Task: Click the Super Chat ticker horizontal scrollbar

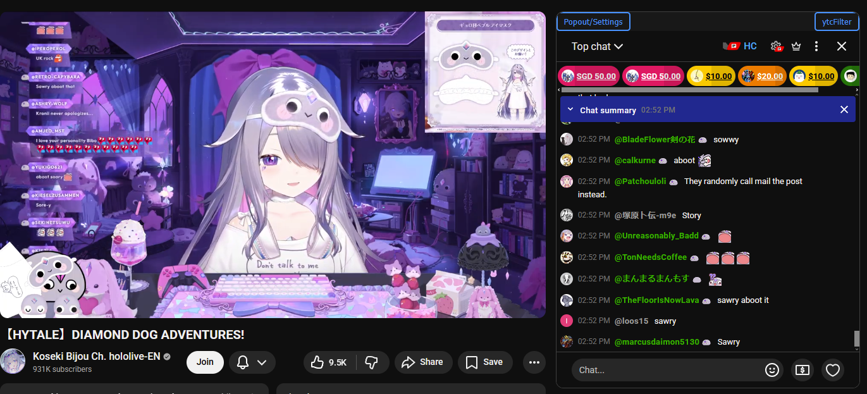Action: click(x=690, y=90)
